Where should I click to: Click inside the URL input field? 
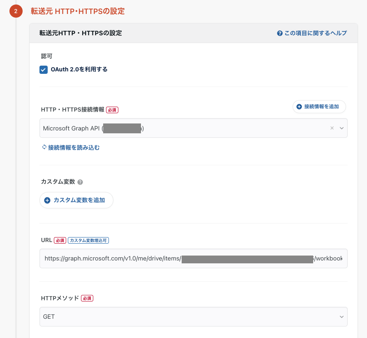[193, 258]
